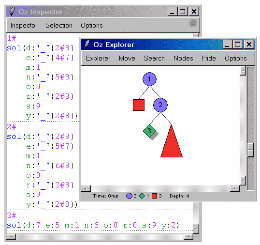Viewport: 260px width, 245px height.
Task: Click the Oz Inspector stop indicator icon
Action: [x=193, y=23]
